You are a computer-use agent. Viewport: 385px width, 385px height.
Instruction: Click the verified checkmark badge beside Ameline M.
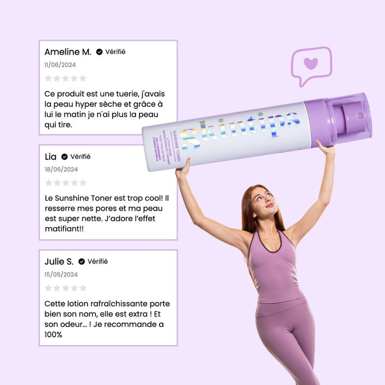pyautogui.click(x=99, y=52)
